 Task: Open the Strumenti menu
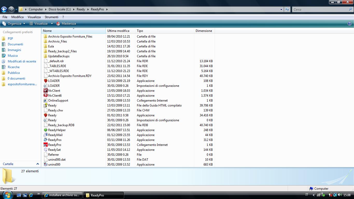51,17
